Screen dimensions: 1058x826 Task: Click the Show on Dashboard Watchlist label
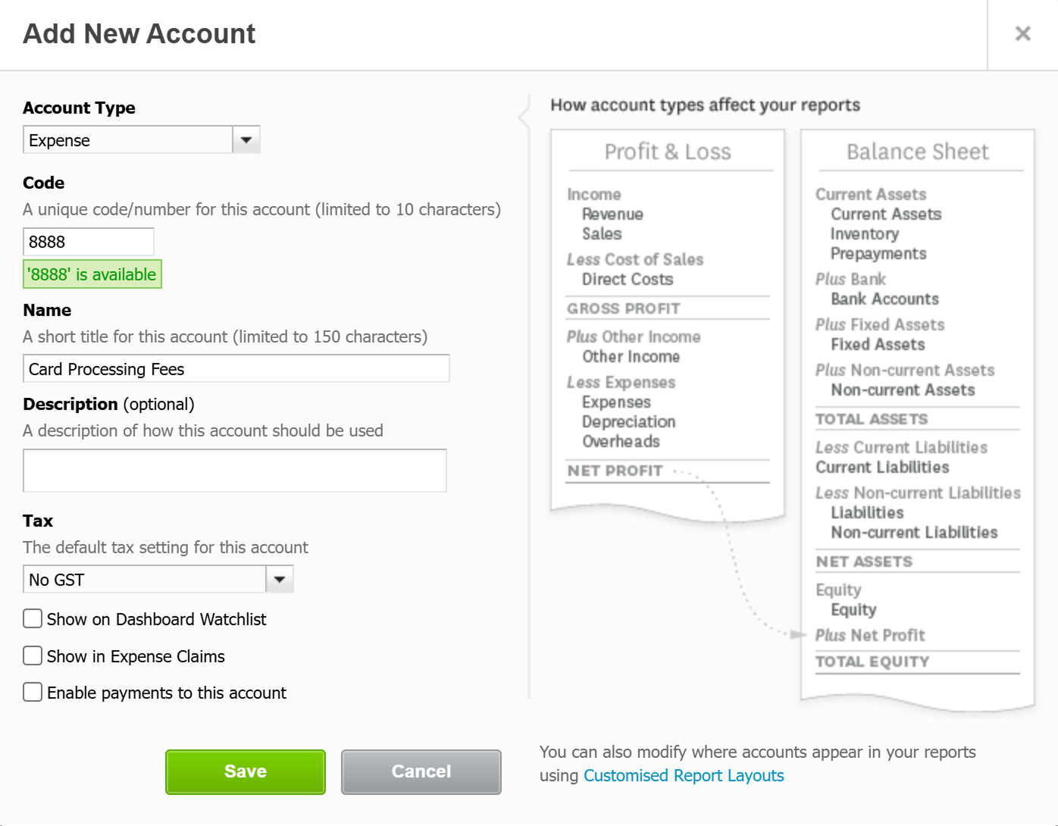(x=157, y=619)
